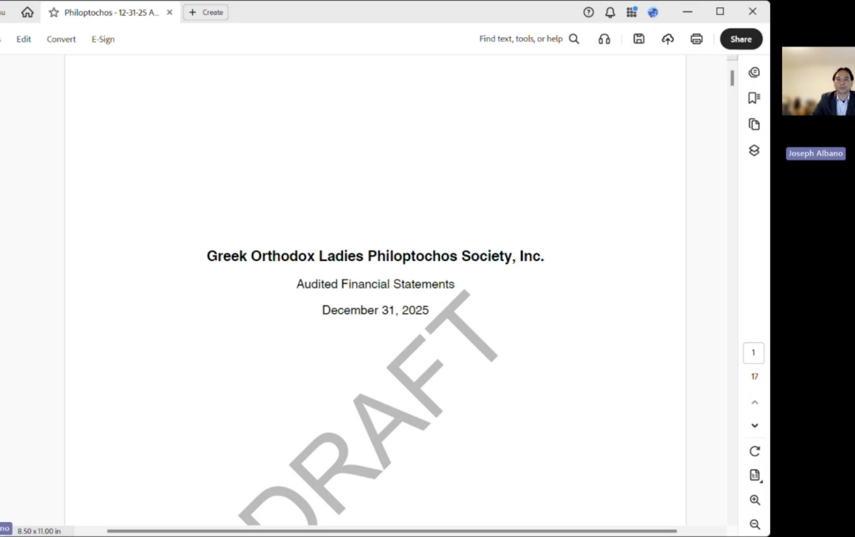Save the document with the disk icon
855x537 pixels.
click(639, 39)
